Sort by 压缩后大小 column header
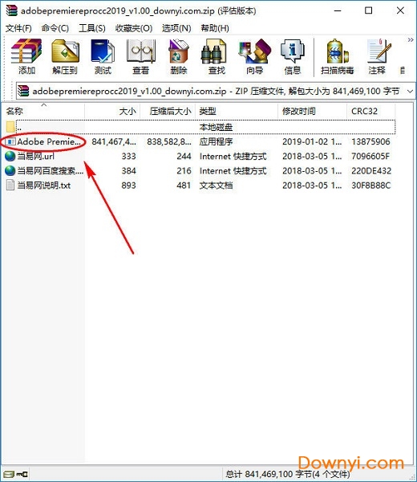The width and height of the screenshot is (417, 482). (170, 111)
